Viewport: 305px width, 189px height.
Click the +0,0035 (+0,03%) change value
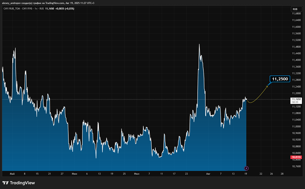[65, 9]
